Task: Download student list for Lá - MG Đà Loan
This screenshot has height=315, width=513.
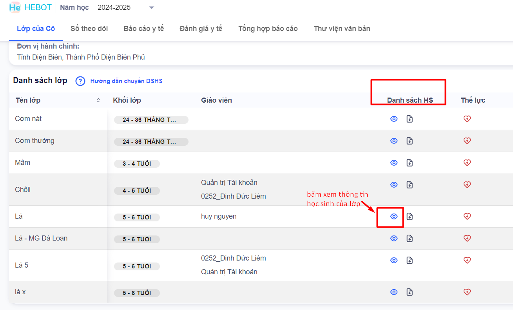Action: (410, 239)
